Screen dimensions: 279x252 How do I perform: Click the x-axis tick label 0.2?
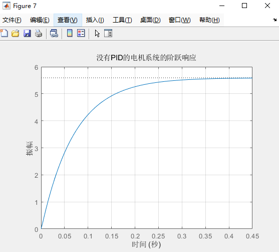pyautogui.click(x=135, y=236)
